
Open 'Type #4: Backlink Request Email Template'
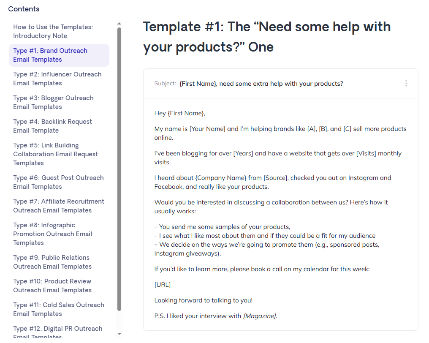(52, 126)
